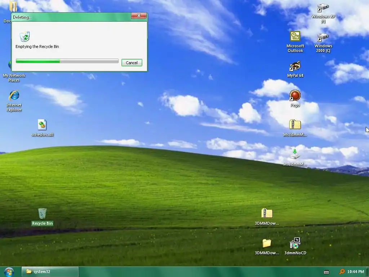Click the orange search tray icon

tap(342, 272)
